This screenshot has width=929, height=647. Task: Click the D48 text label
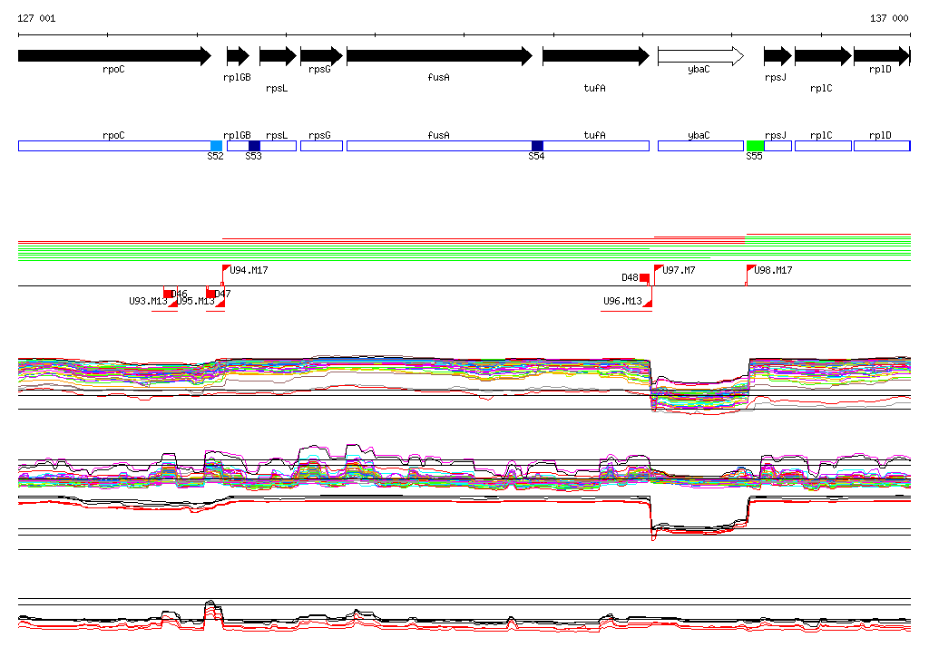pos(630,277)
